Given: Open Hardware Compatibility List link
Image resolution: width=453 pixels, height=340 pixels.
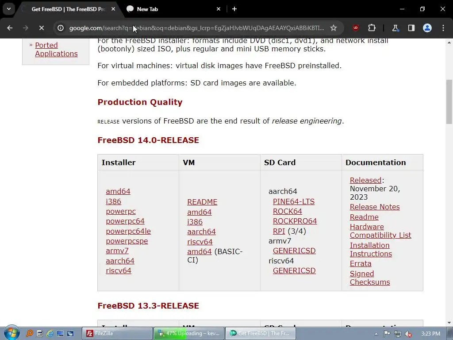Looking at the screenshot, I should pos(380,231).
